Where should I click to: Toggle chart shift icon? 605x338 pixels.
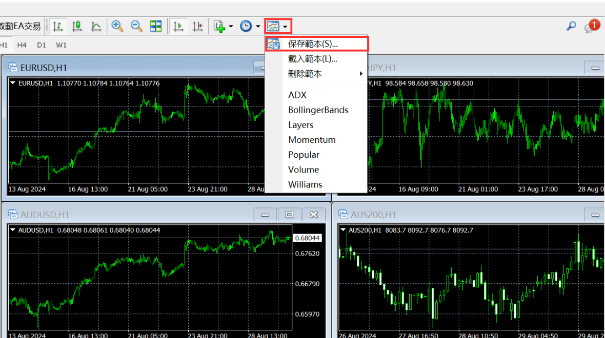pos(197,26)
